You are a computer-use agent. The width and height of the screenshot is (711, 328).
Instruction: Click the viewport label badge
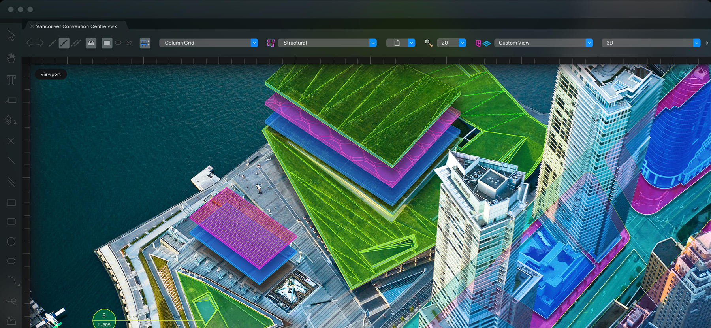coord(51,74)
